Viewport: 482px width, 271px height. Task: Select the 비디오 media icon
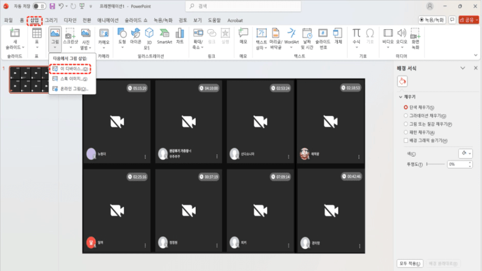point(388,36)
